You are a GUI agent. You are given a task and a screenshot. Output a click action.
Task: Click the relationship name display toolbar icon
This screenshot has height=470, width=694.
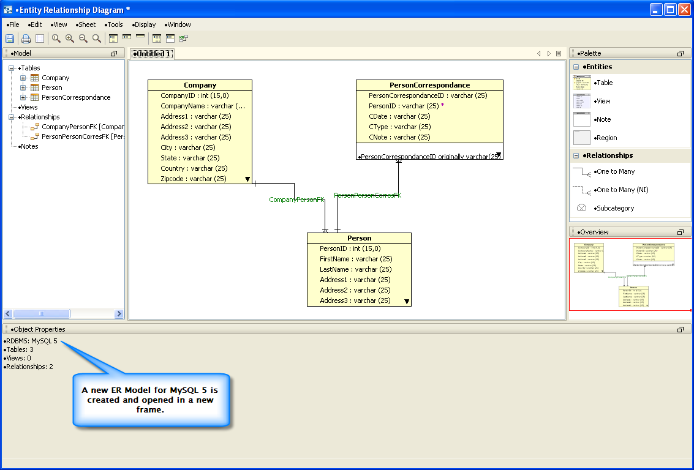(184, 39)
